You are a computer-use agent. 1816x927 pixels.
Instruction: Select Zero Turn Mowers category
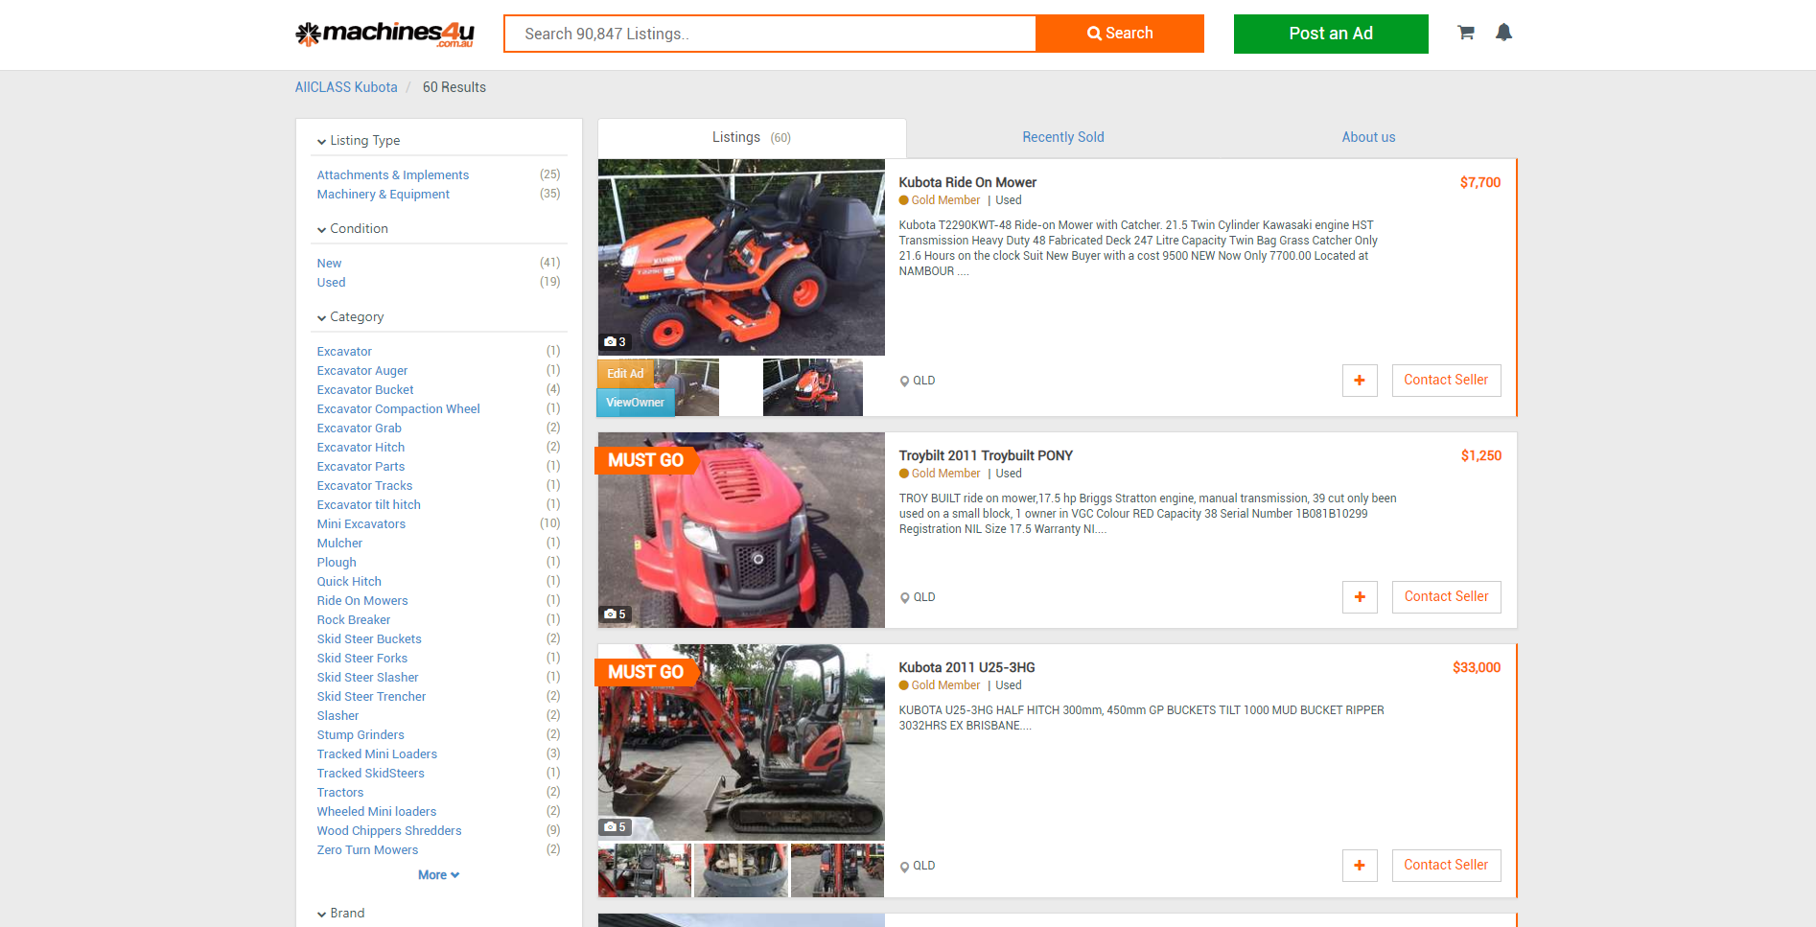click(367, 850)
